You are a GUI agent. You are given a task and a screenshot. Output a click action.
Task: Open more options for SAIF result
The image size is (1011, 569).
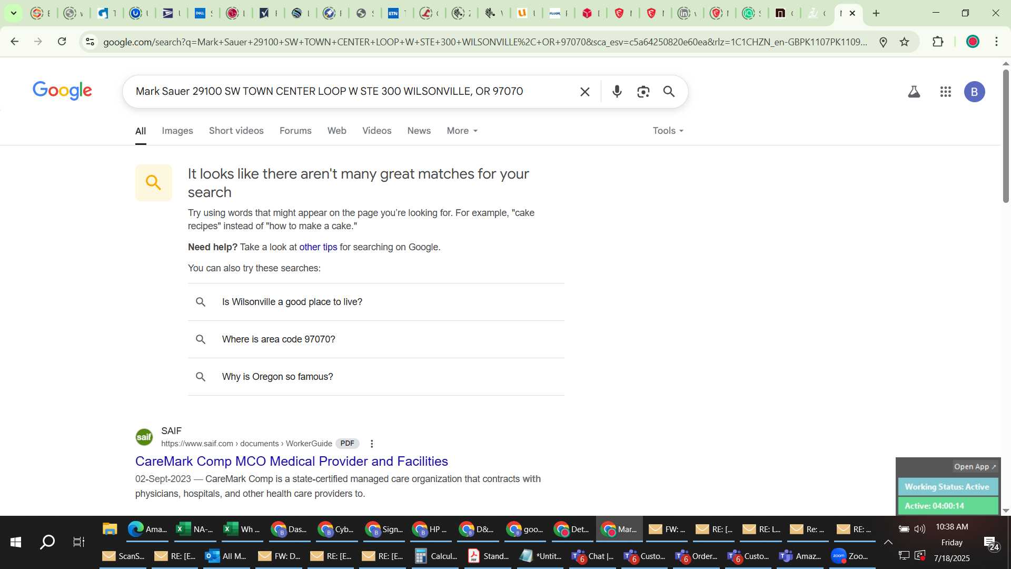(x=372, y=444)
